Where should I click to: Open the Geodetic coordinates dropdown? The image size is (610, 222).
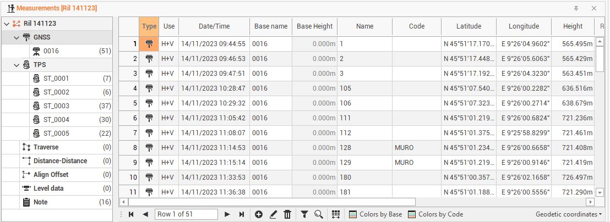pos(569,214)
